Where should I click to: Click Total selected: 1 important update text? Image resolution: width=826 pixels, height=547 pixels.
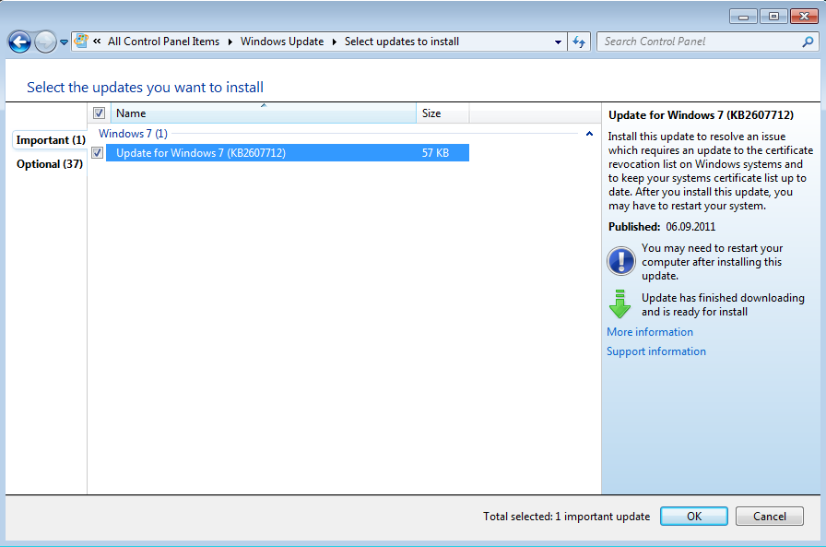tap(566, 517)
